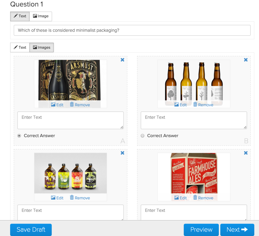
Task: Remove the Asahi colorful bottles image
Action: 80,198
